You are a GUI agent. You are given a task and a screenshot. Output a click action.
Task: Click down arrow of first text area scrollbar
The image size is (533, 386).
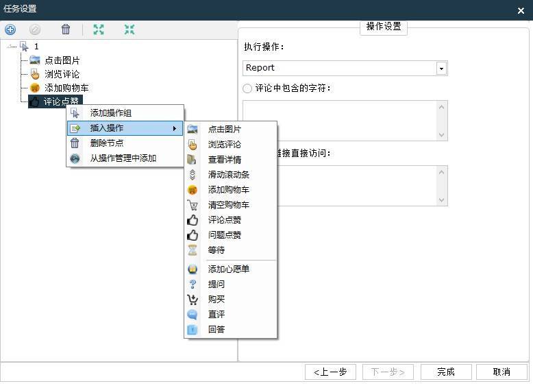tap(442, 134)
